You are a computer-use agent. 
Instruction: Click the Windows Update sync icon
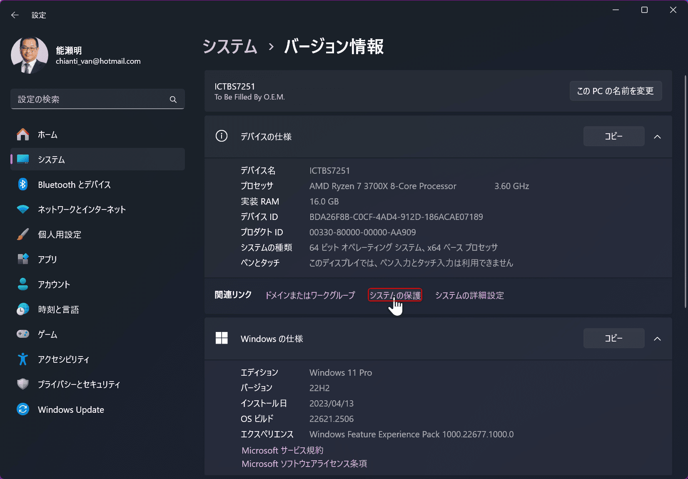(x=23, y=409)
